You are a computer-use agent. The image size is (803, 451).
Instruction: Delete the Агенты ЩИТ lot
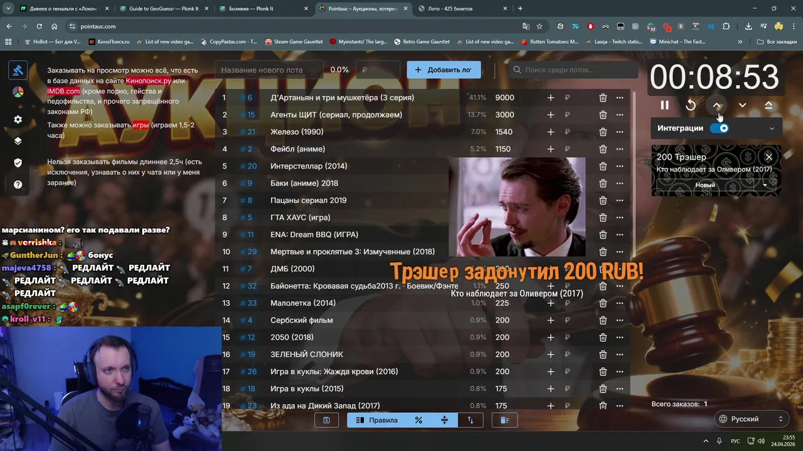click(x=602, y=115)
